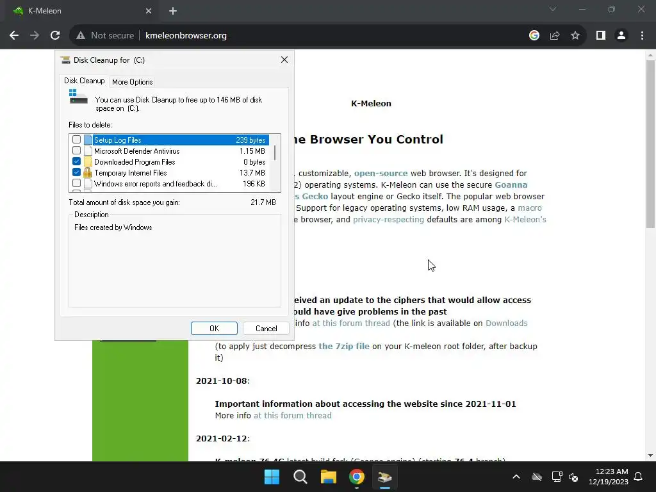Open the Windows Start menu
Screen dimensions: 656x492
pos(272,477)
